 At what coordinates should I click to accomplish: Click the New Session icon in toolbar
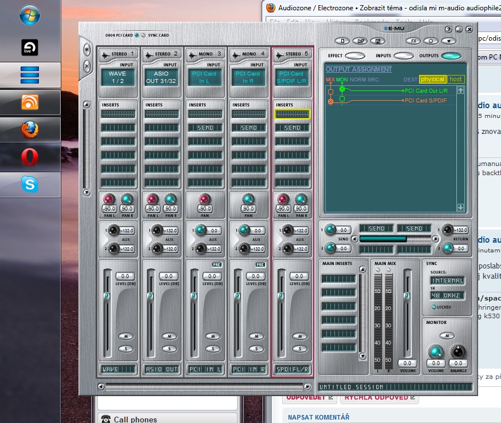point(342,41)
